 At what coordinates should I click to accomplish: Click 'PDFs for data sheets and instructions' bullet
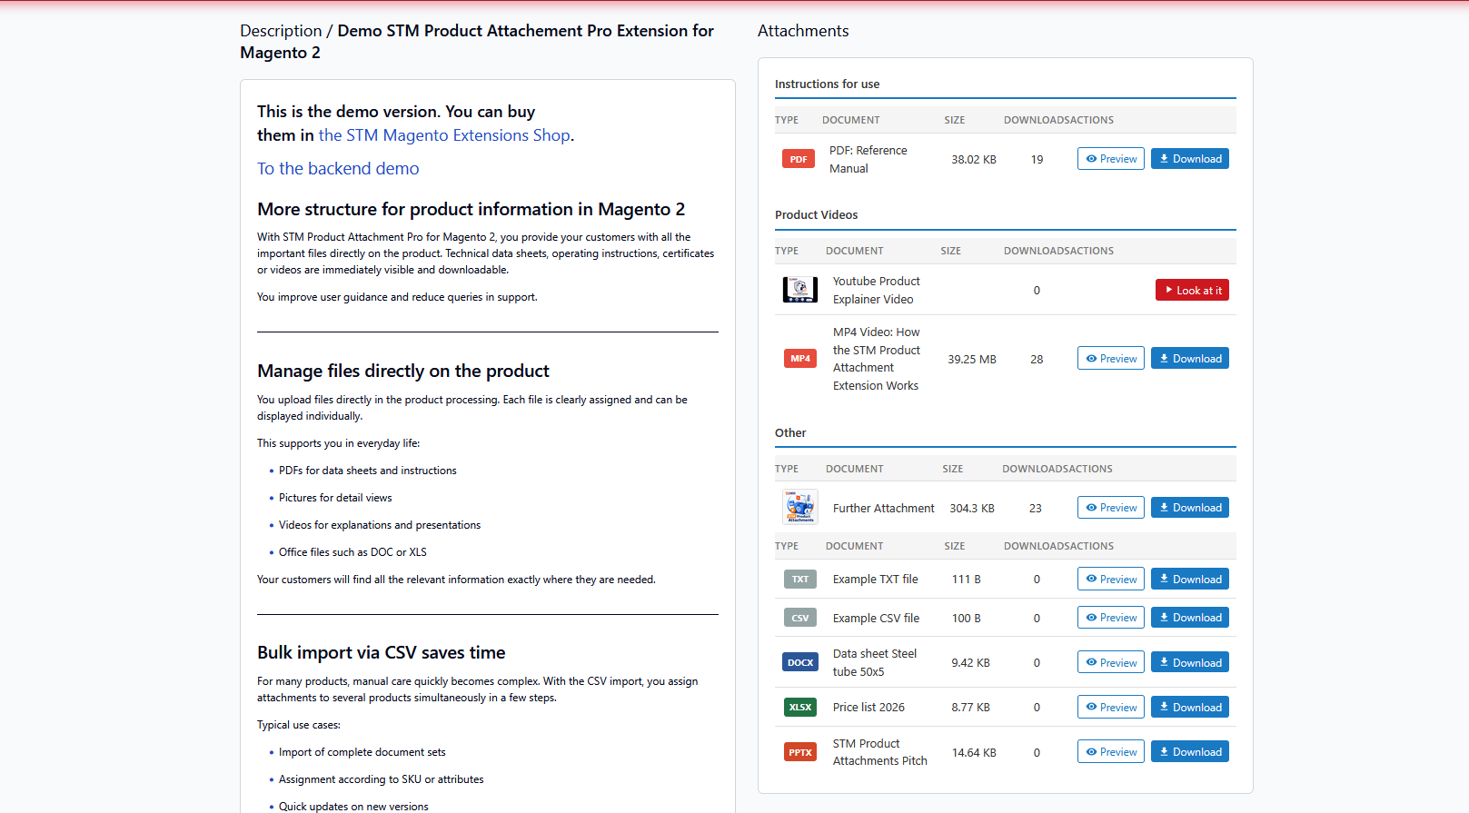367,471
